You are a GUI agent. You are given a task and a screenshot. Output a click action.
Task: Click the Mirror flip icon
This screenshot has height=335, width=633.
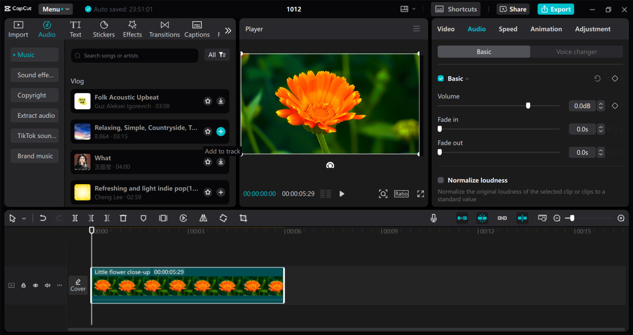pyautogui.click(x=203, y=218)
